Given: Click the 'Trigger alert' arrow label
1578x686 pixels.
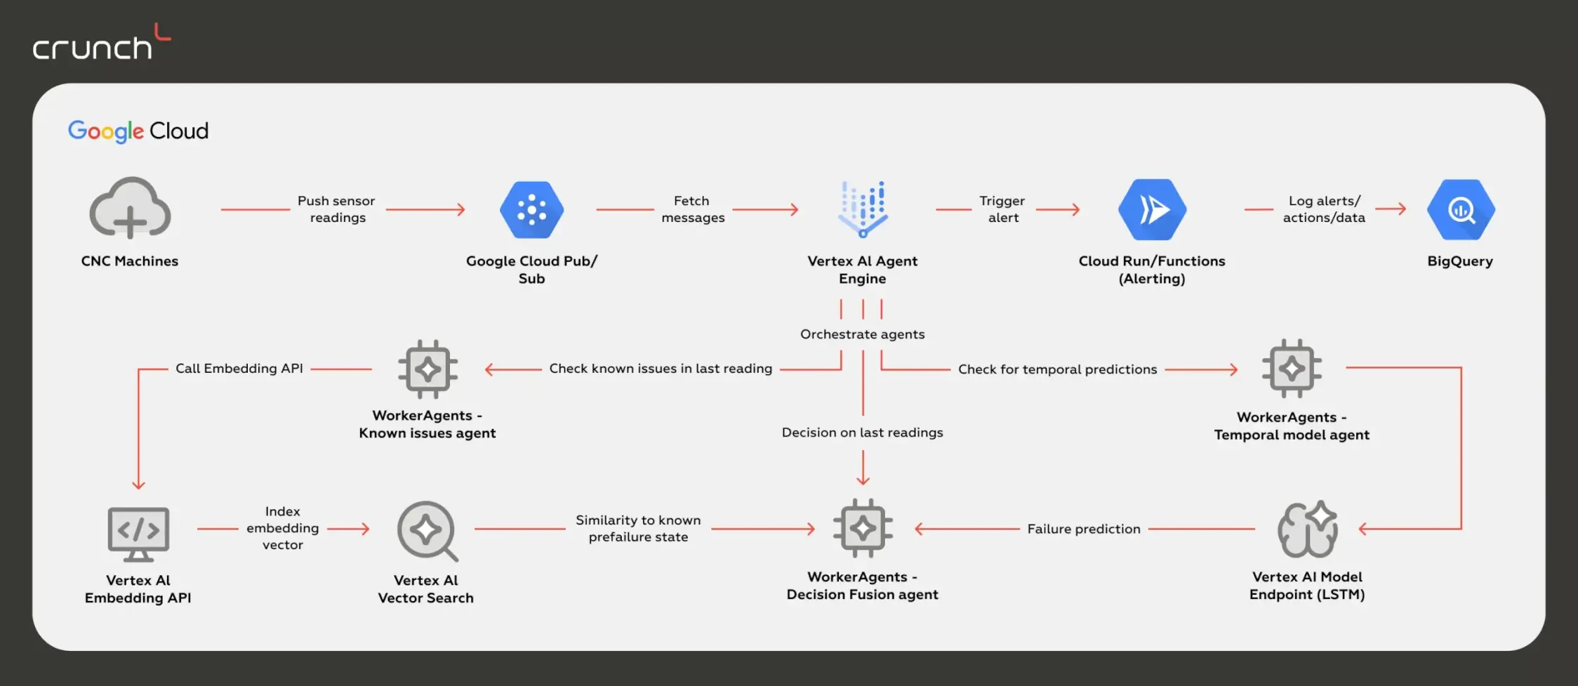Looking at the screenshot, I should click(1002, 209).
